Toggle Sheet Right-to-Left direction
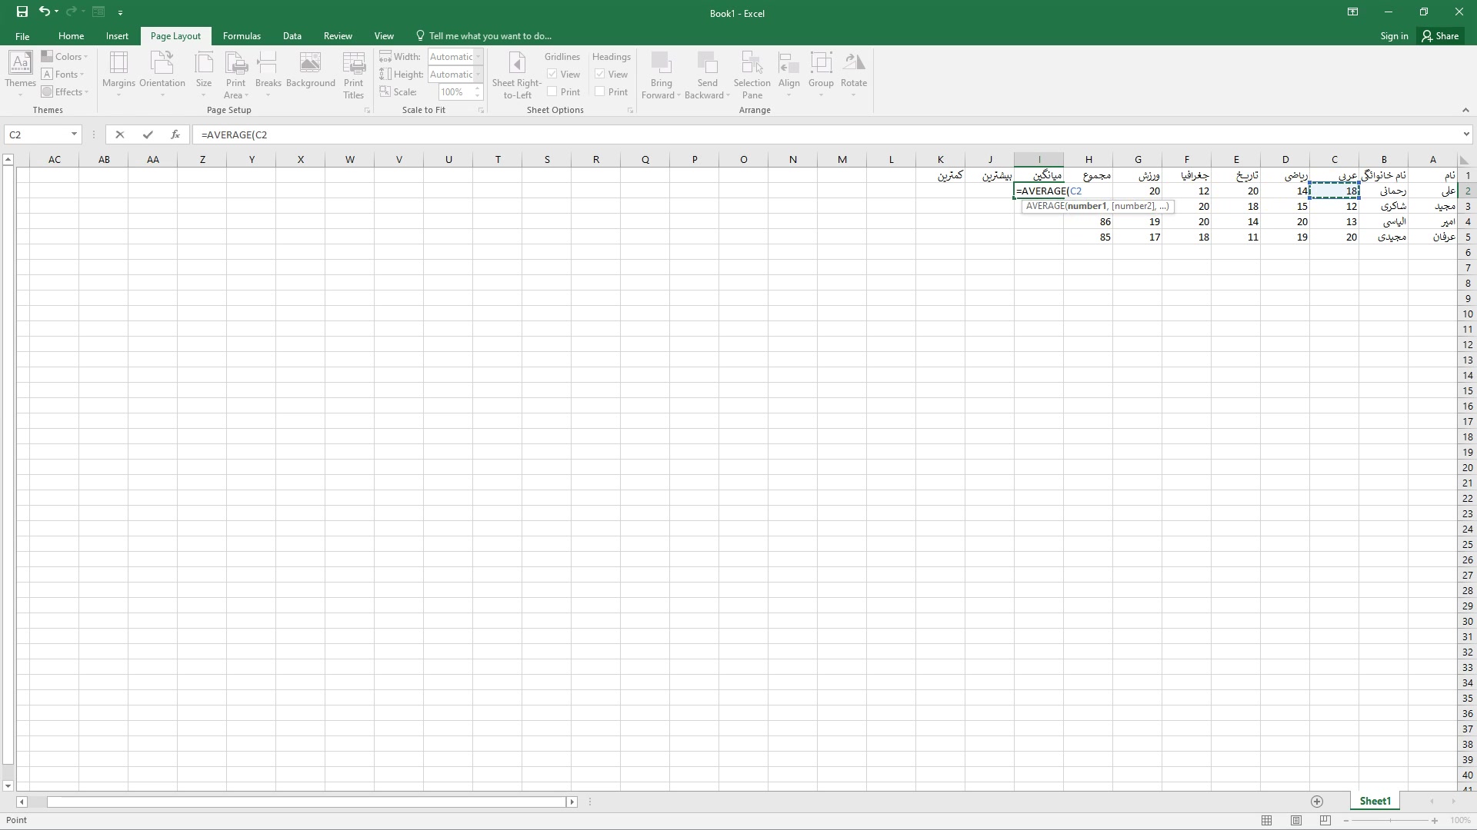This screenshot has height=830, width=1477. (x=517, y=74)
